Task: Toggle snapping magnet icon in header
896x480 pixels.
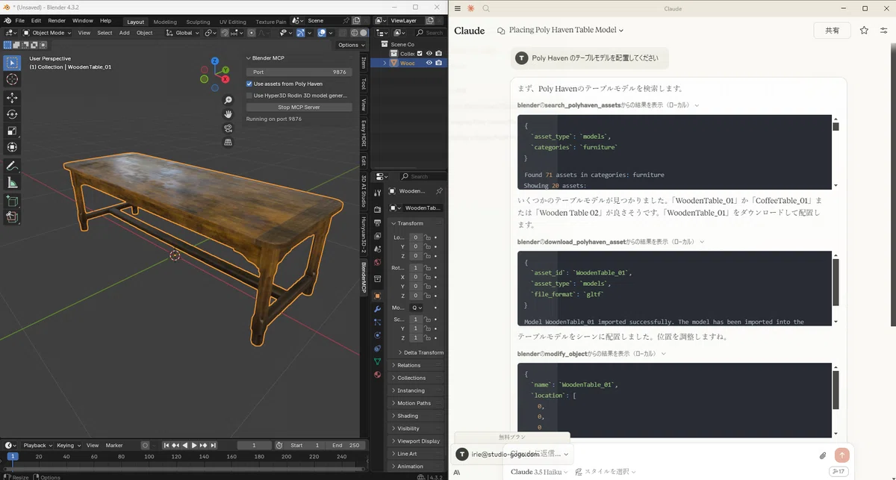Action: click(224, 33)
